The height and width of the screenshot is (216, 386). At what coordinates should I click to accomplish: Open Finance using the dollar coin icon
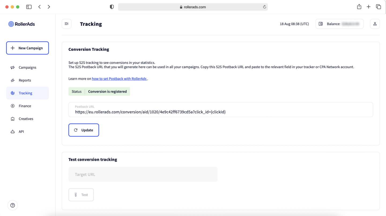click(x=12, y=106)
